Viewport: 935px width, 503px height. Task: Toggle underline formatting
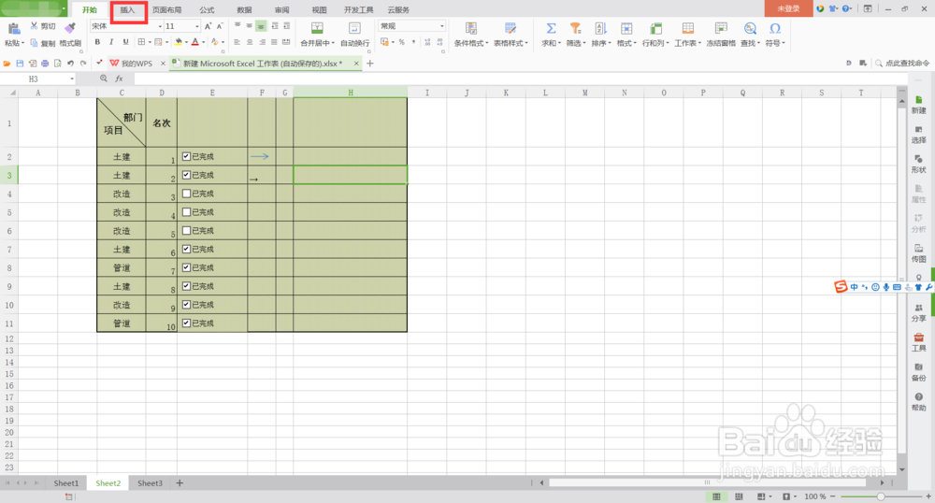(x=125, y=42)
